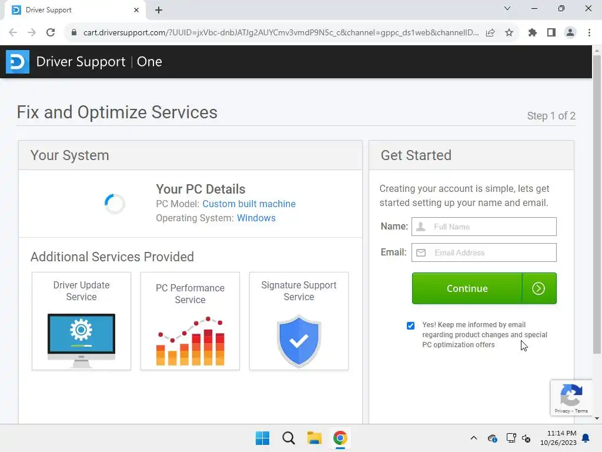Viewport: 602px width, 452px height.
Task: Click the Driver Update Service monitor image
Action: (x=81, y=341)
